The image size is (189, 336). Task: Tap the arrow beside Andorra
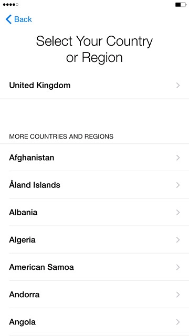click(x=178, y=295)
